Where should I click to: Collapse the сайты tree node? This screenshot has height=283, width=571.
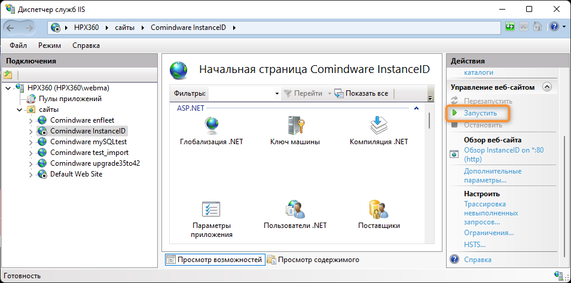[x=20, y=109]
